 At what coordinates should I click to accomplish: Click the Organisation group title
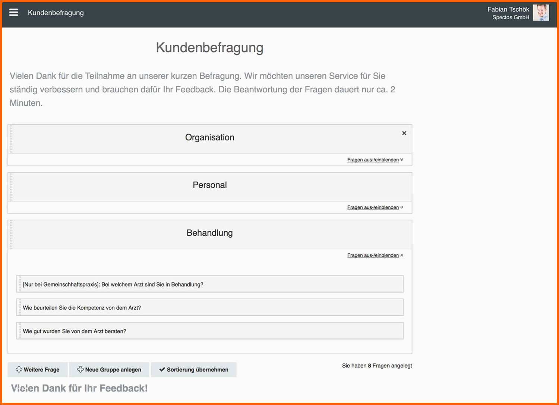coord(210,137)
